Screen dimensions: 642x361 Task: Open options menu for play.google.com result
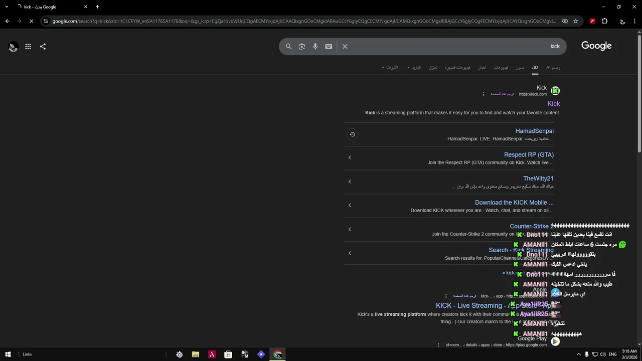438,345
